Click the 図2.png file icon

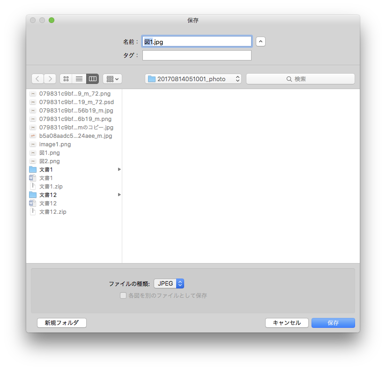33,161
